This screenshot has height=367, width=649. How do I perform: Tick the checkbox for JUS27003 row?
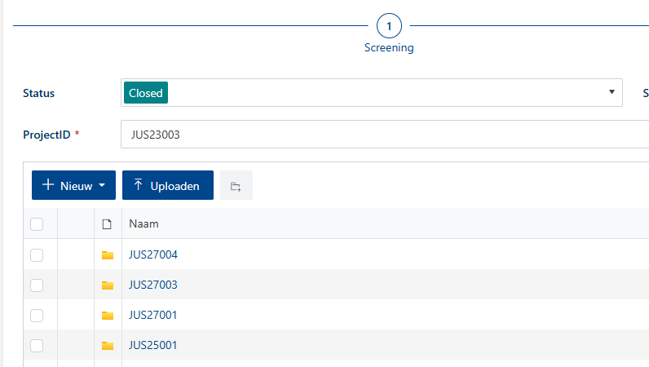tap(37, 285)
